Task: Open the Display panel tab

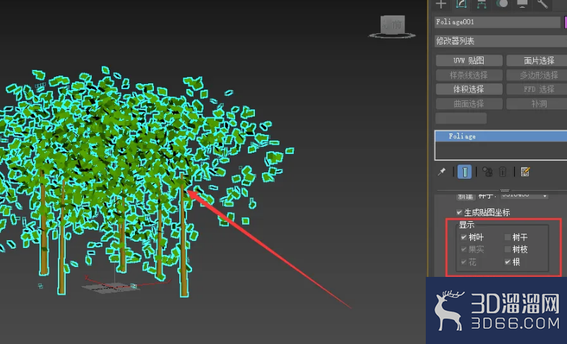Action: coord(522,4)
